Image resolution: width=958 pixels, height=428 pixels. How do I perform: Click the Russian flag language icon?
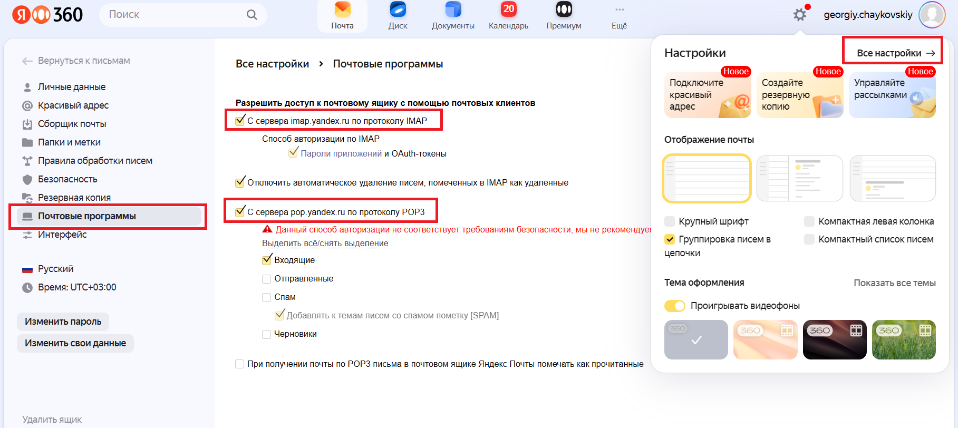click(x=27, y=269)
